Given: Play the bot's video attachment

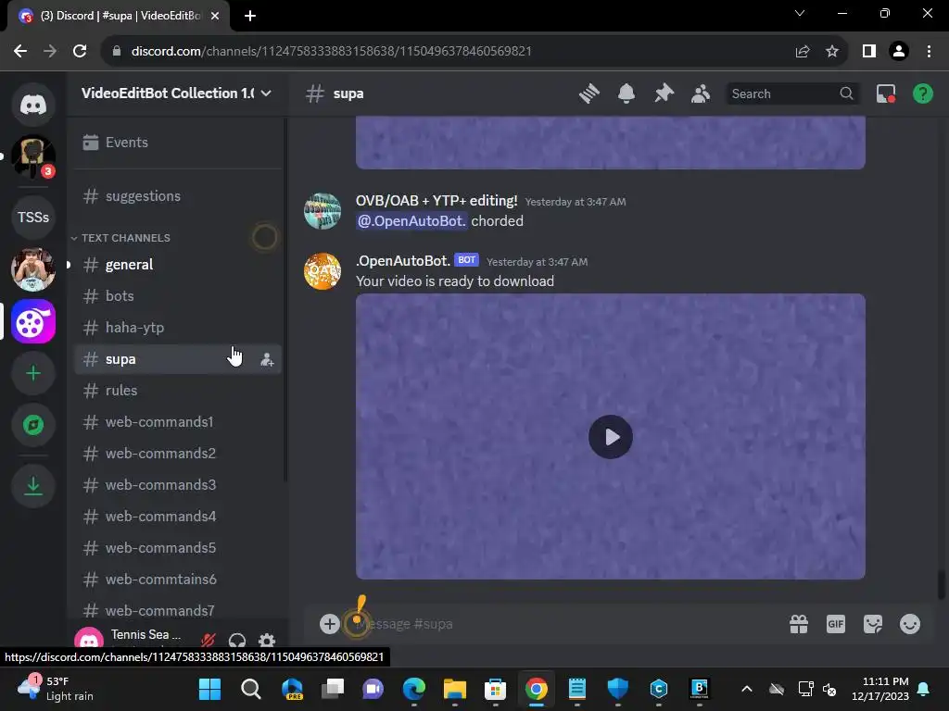Looking at the screenshot, I should [610, 437].
